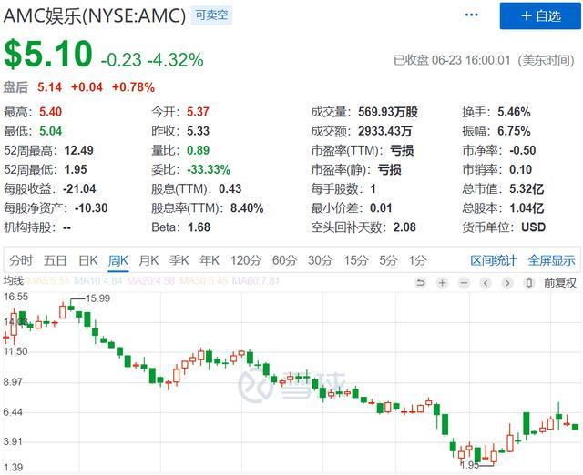Click the 成交额 value 2933.43万
The height and width of the screenshot is (475, 583).
384,131
